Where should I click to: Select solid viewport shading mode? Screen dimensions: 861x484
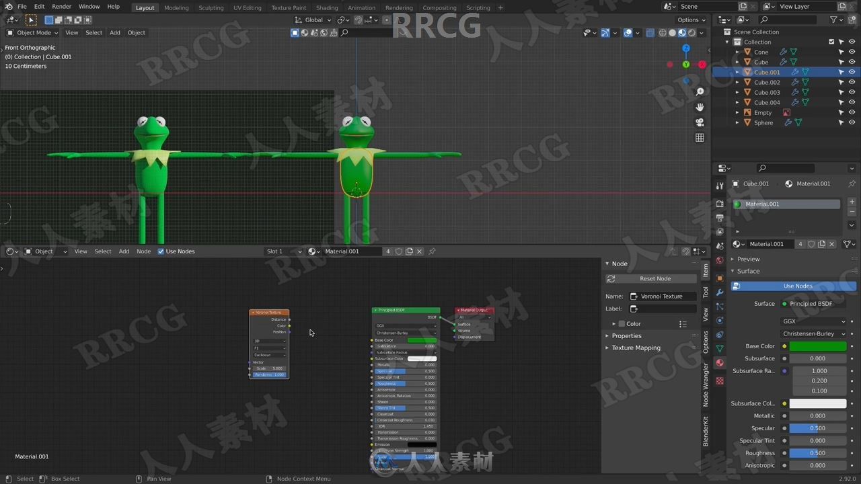[x=672, y=32]
